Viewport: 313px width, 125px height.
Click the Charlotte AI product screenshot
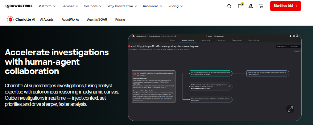pos(215,77)
